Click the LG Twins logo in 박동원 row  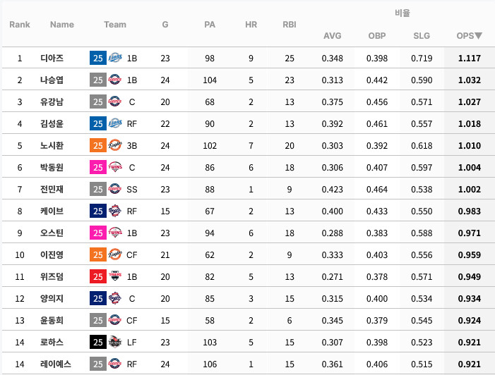tap(115, 167)
